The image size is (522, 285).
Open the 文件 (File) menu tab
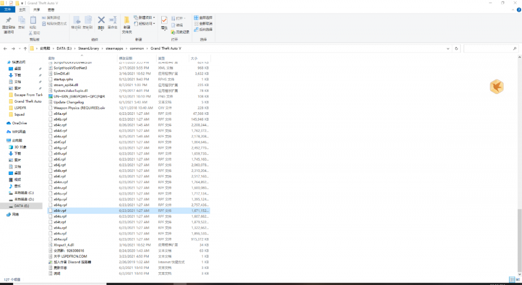point(7,9)
